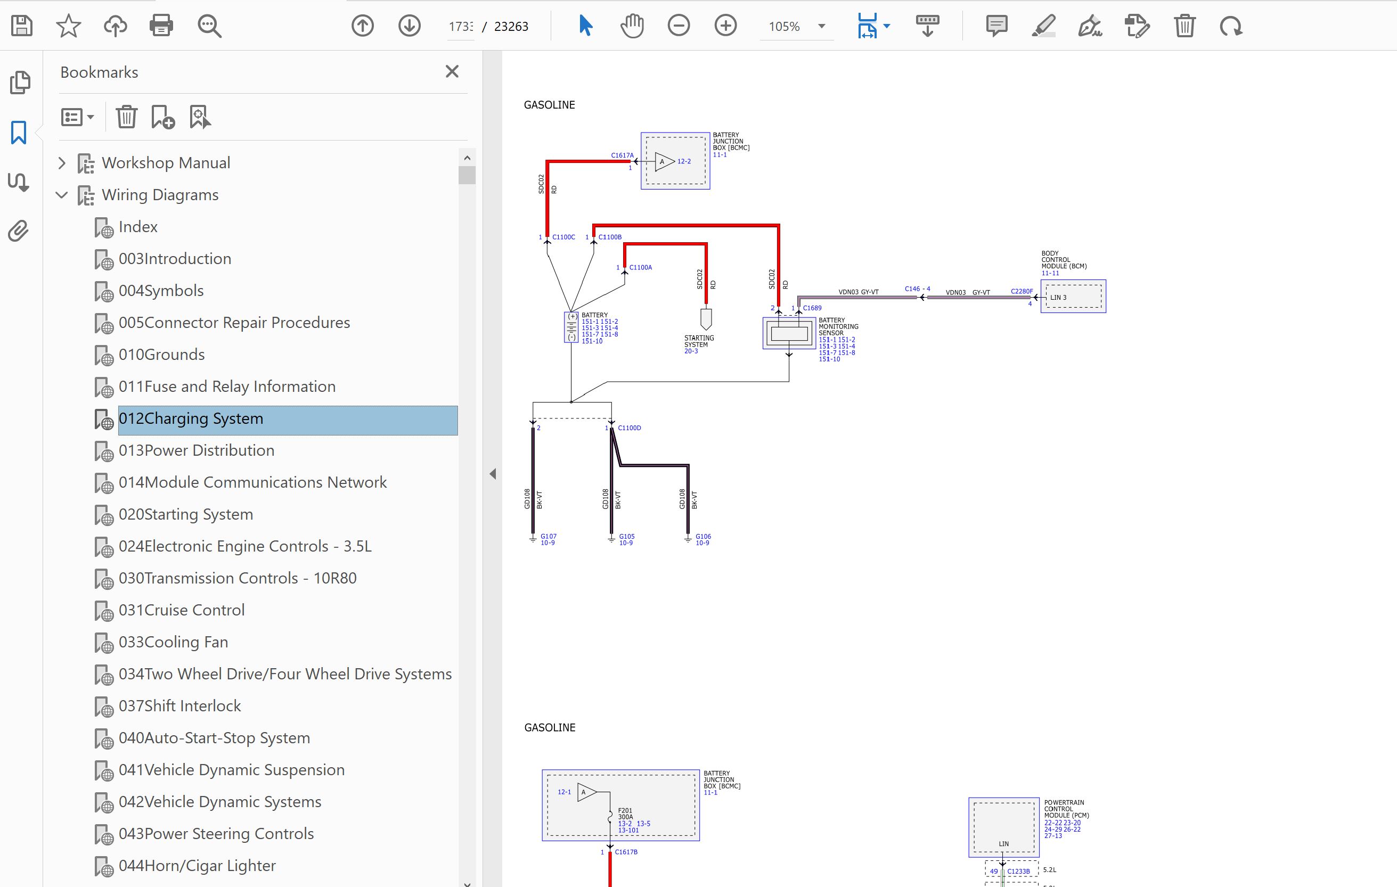Select the Hand pan tool
The image size is (1397, 887).
(632, 26)
